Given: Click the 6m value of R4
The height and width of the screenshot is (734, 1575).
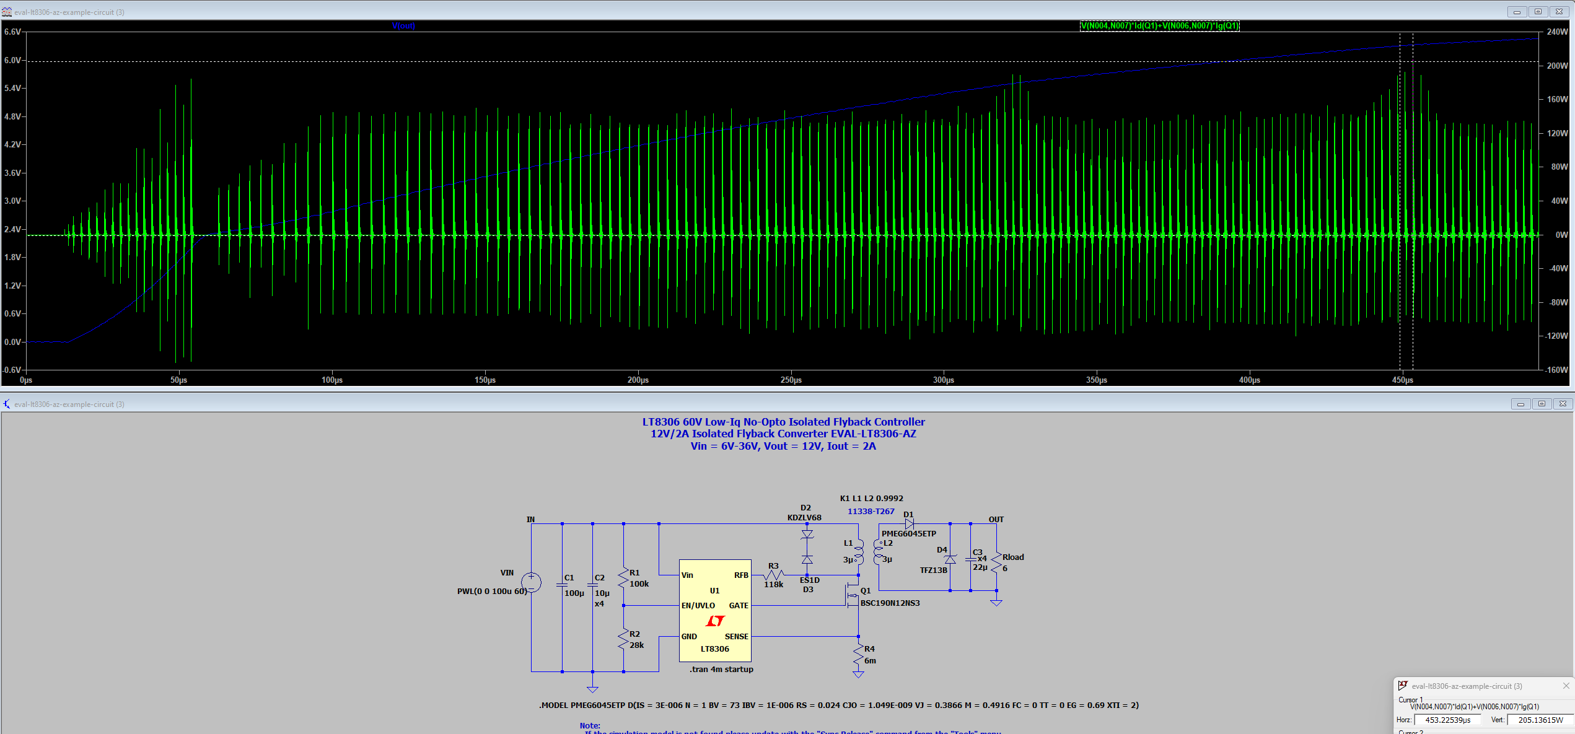Looking at the screenshot, I should point(871,660).
